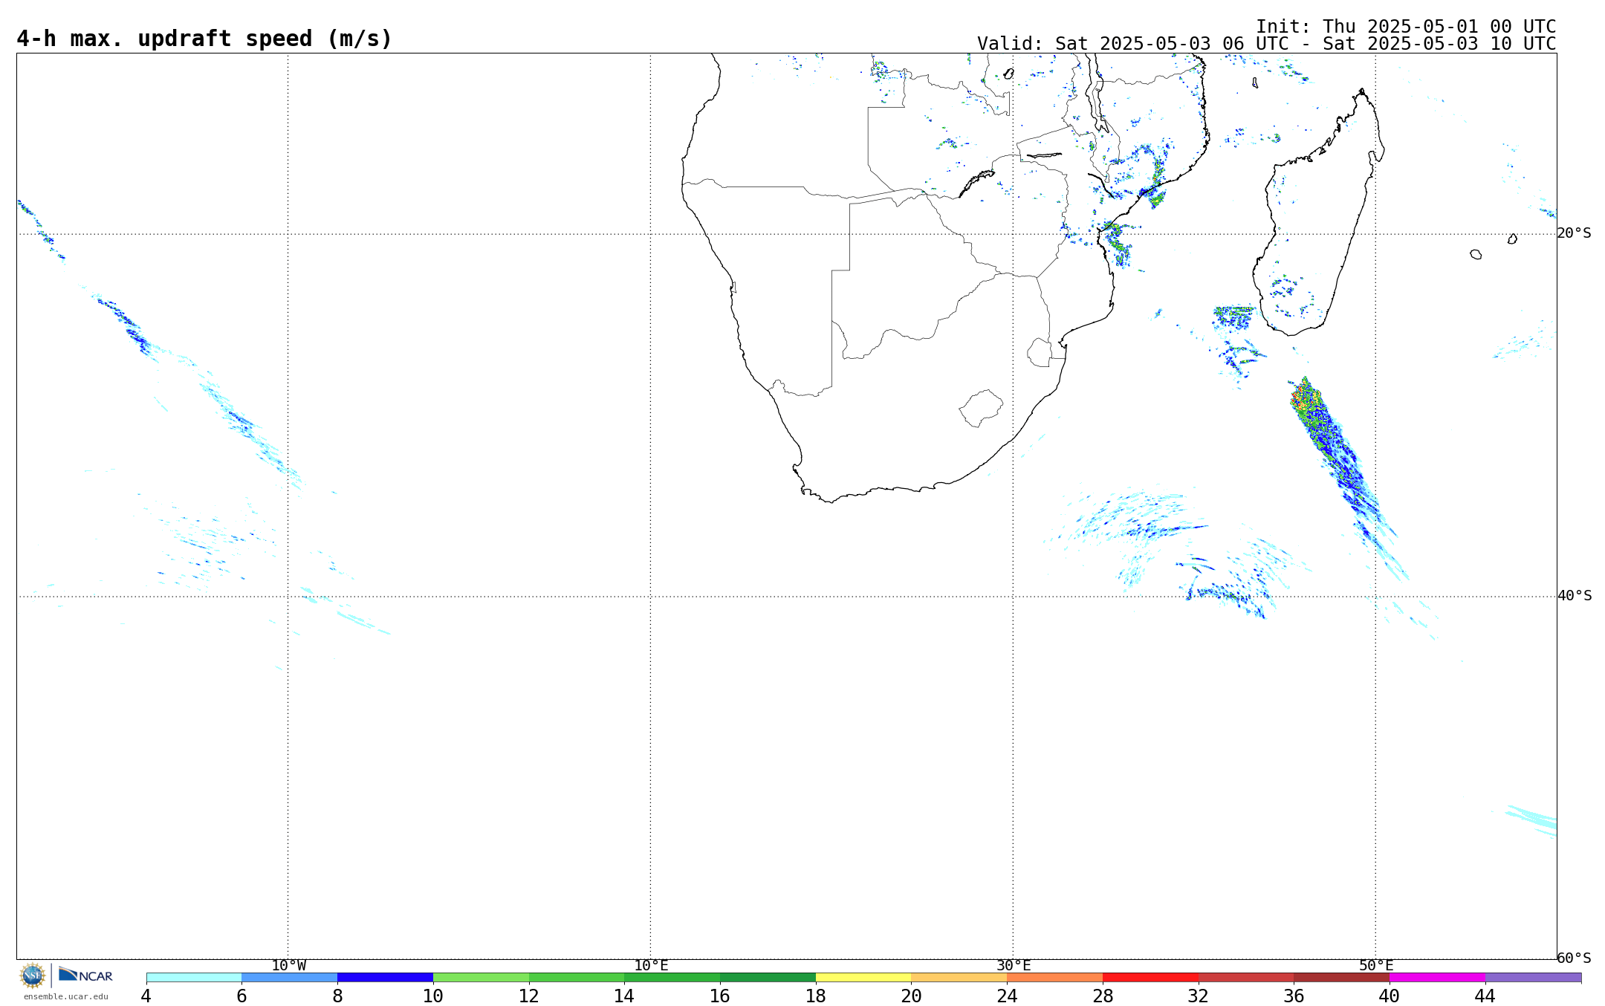Click the 10°E longitude label
Image resolution: width=1605 pixels, height=1006 pixels.
click(651, 966)
